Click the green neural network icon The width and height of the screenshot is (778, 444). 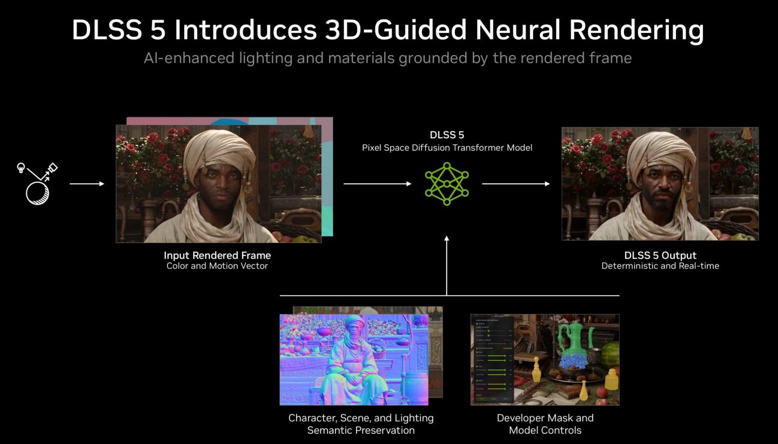point(447,184)
